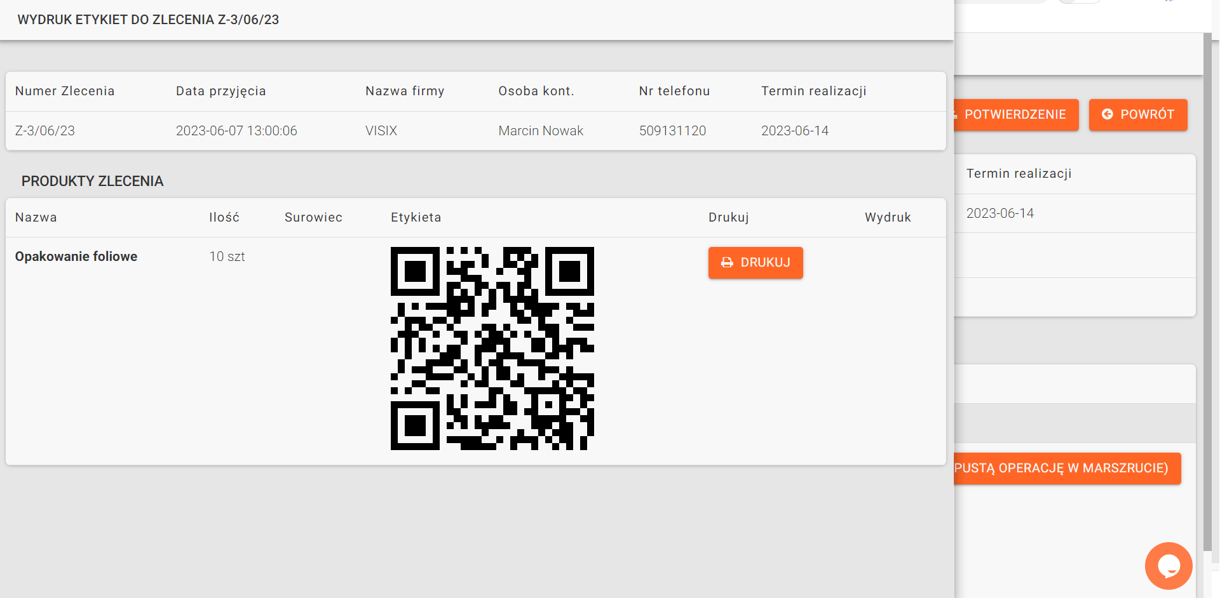Click the phone number 509131120
Screen dimensions: 1220x598
(x=672, y=131)
